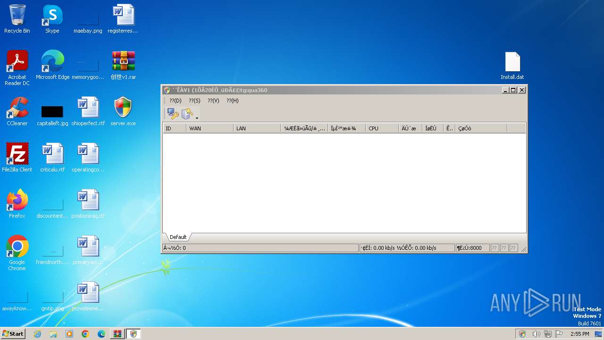Open File Explorer from the taskbar
The image size is (604, 340).
click(53, 334)
